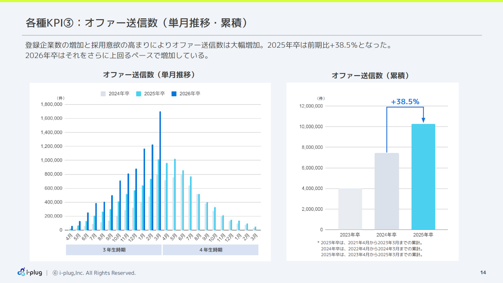Click the オファー送信数（累積） chart title
The width and height of the screenshot is (503, 283).
[x=371, y=75]
